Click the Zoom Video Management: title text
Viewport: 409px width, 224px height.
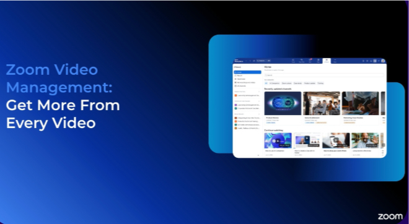(59, 79)
